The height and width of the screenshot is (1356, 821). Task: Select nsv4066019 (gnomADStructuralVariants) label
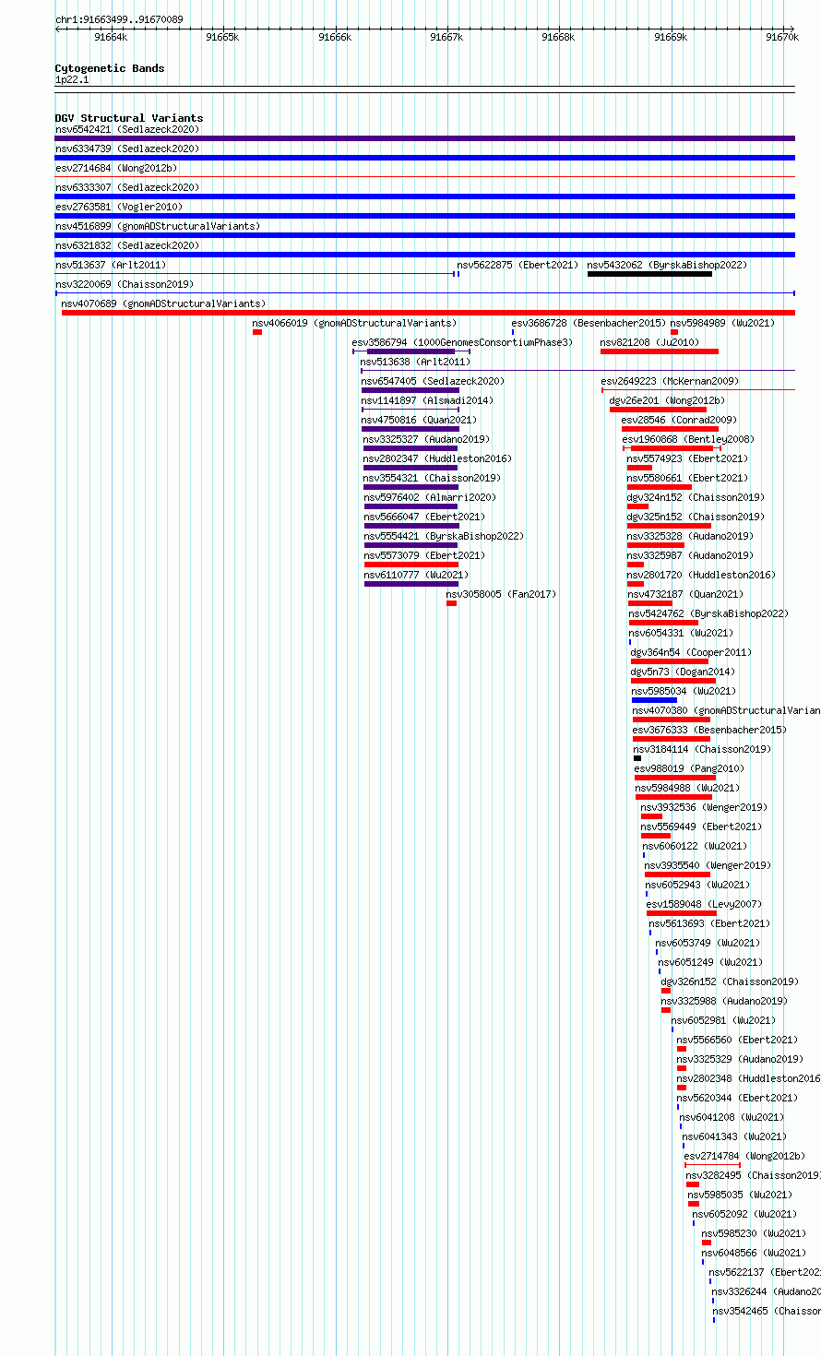point(354,324)
